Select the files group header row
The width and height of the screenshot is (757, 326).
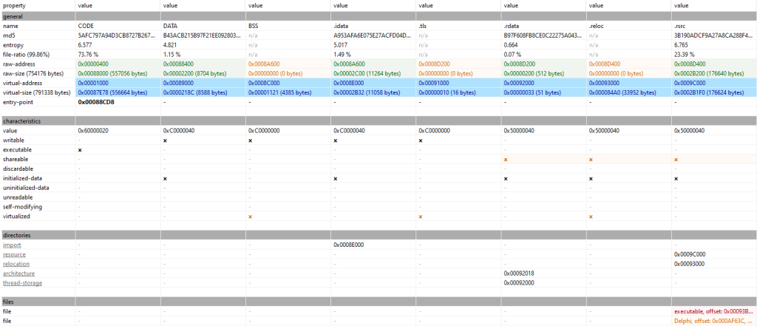click(x=9, y=302)
